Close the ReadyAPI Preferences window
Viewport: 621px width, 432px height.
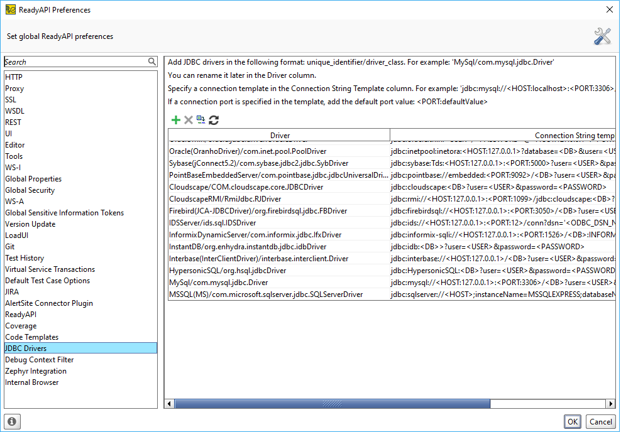610,10
